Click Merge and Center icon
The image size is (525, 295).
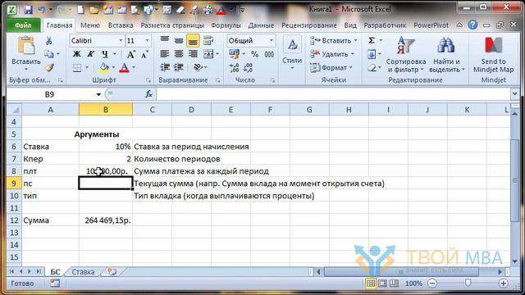pyautogui.click(x=208, y=54)
